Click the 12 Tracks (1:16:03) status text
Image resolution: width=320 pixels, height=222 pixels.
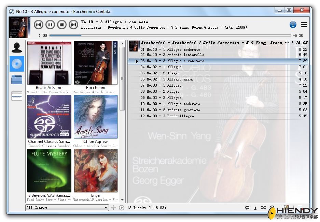point(147,208)
